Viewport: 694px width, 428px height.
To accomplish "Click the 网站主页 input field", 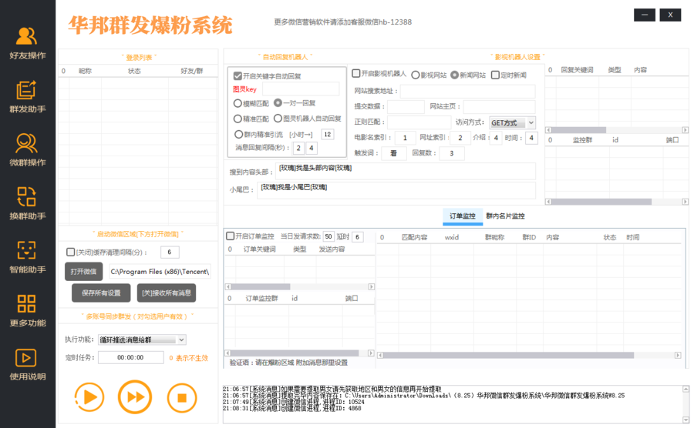I will (x=499, y=107).
